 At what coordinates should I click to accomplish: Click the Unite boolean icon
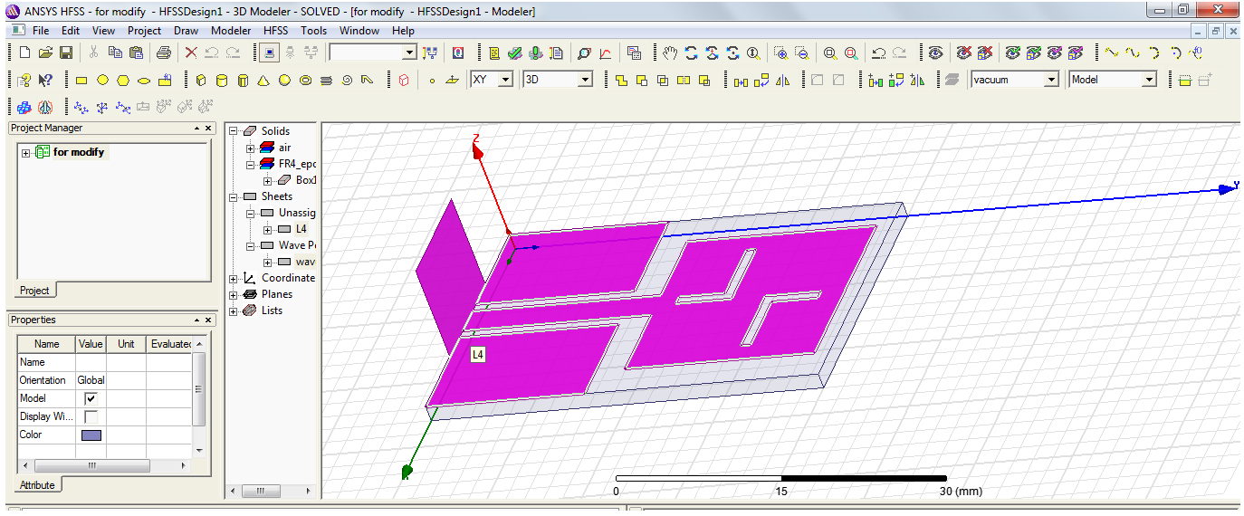click(621, 80)
